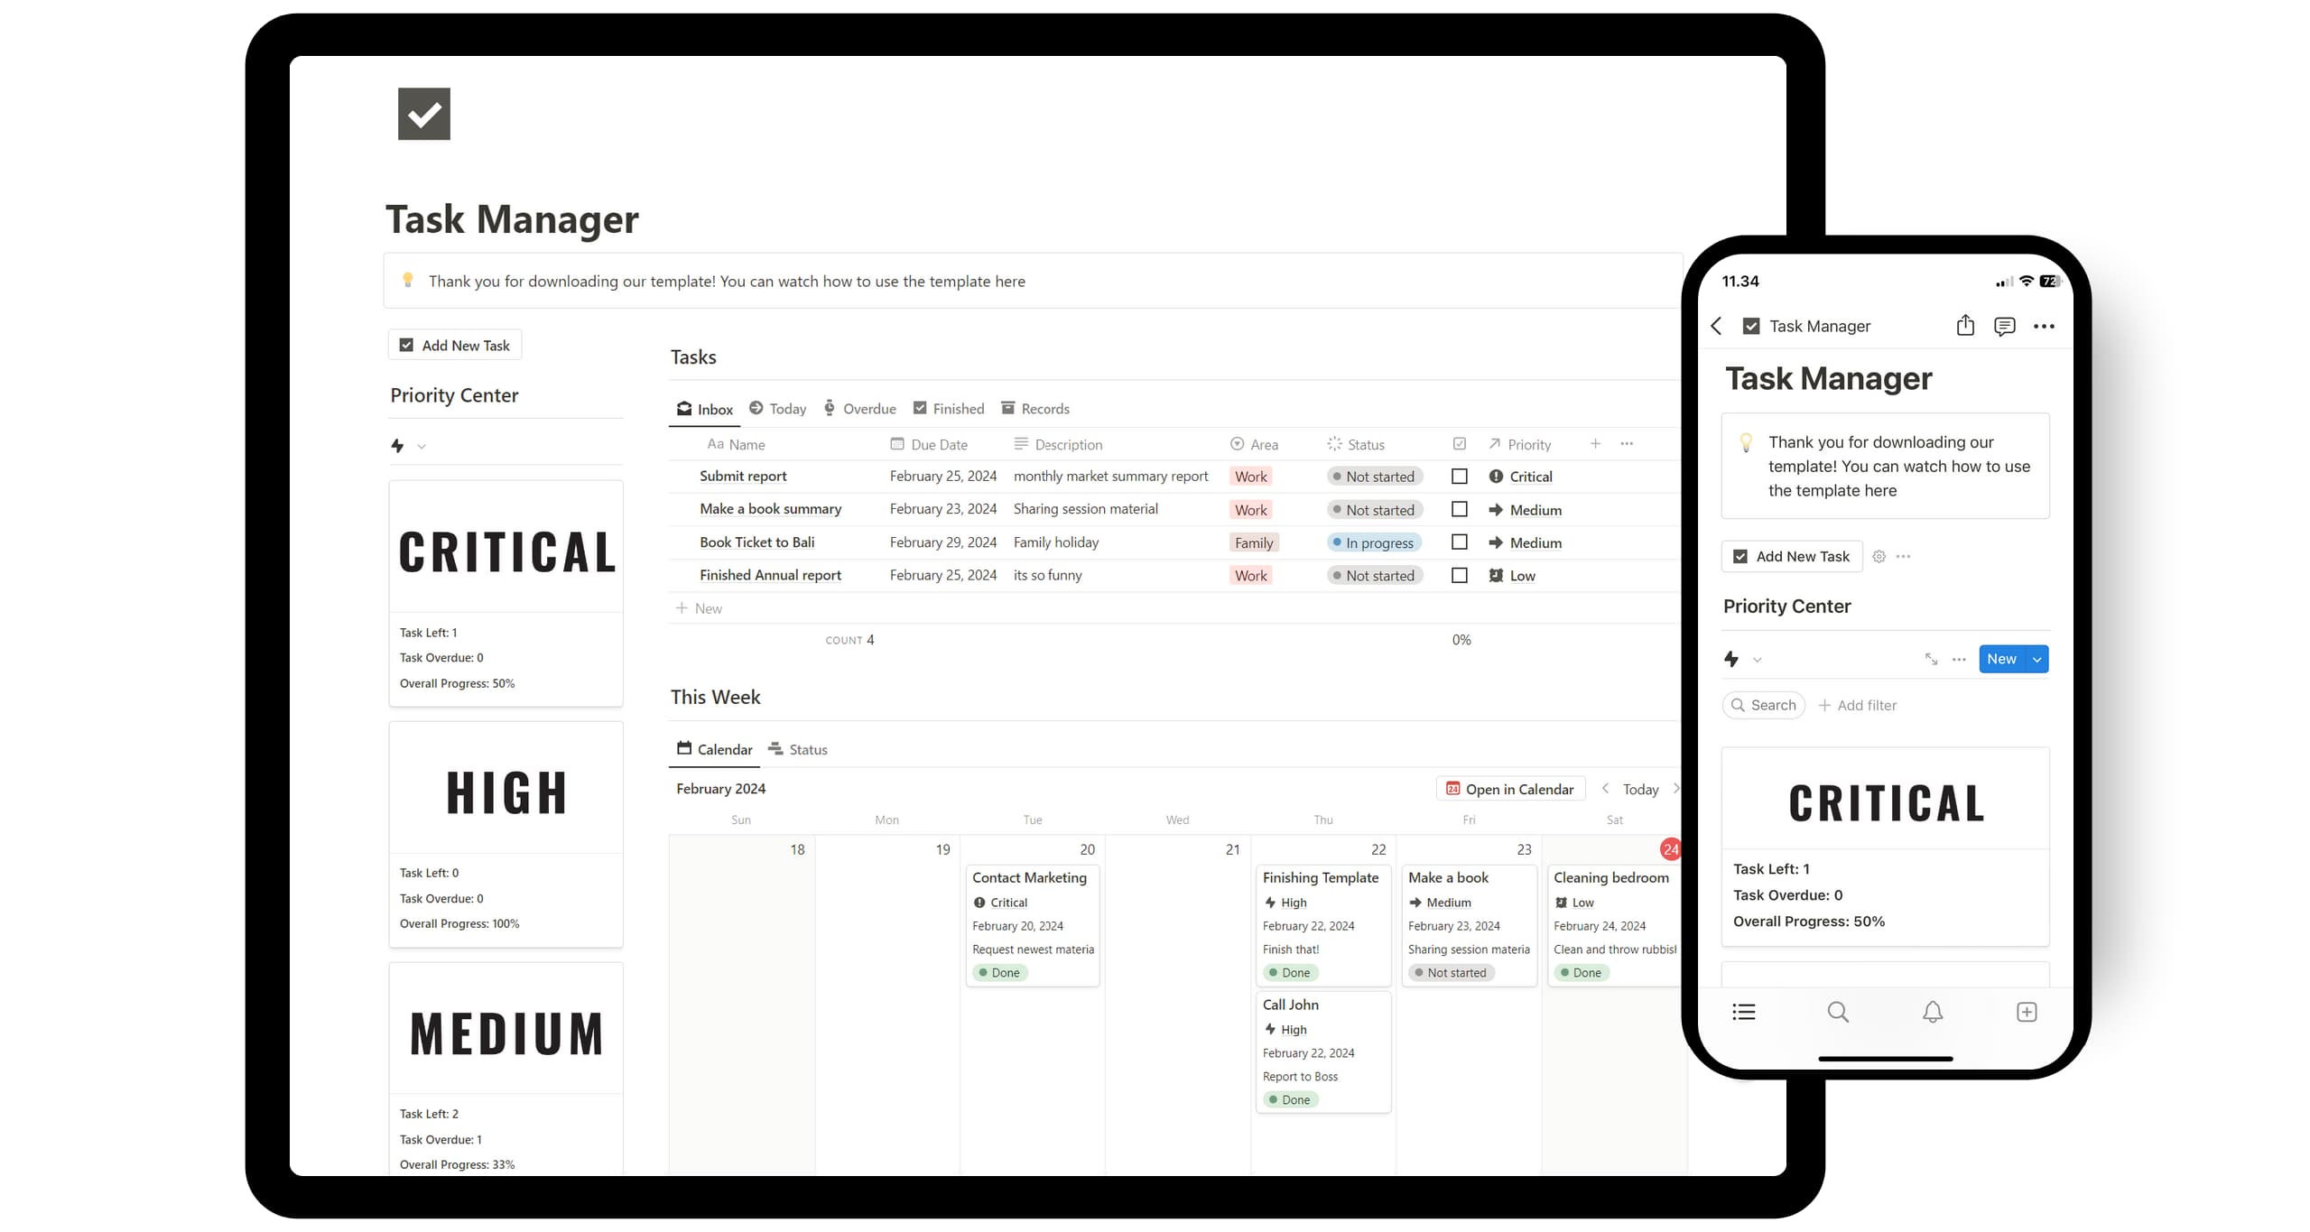Expand the Priority Center dropdown arrow
Image resolution: width=2310 pixels, height=1232 pixels.
pyautogui.click(x=422, y=444)
